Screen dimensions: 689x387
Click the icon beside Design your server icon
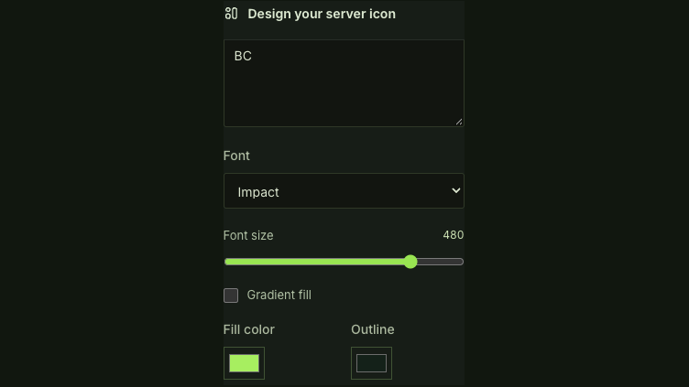[x=231, y=14]
